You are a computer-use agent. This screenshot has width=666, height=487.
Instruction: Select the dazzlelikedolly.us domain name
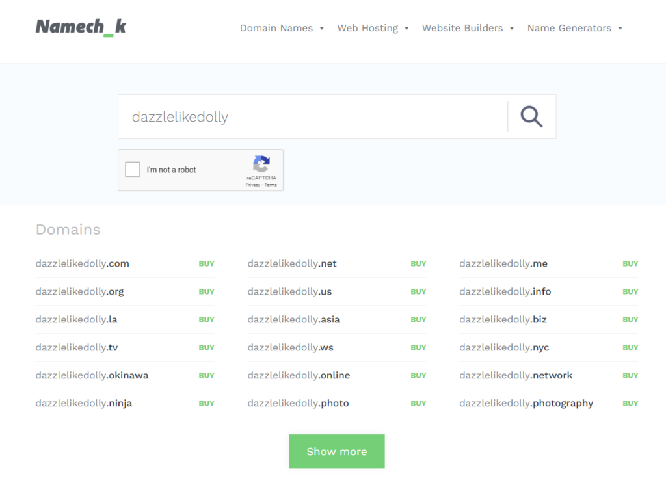coord(289,292)
